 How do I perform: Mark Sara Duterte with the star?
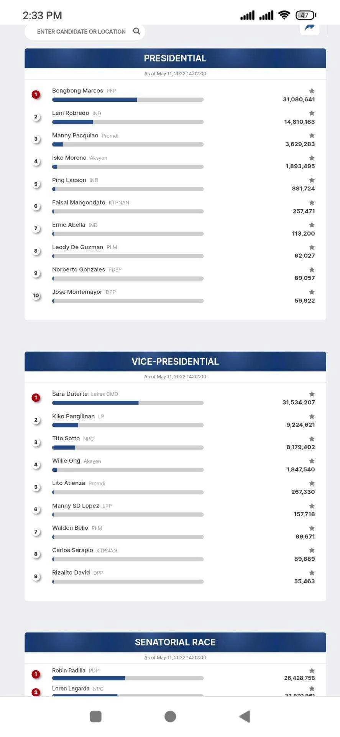pos(312,394)
